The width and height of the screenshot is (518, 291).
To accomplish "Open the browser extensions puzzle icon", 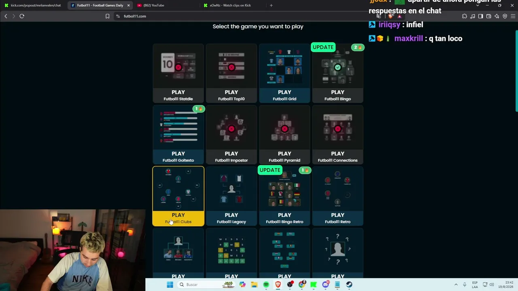I will pos(464,16).
